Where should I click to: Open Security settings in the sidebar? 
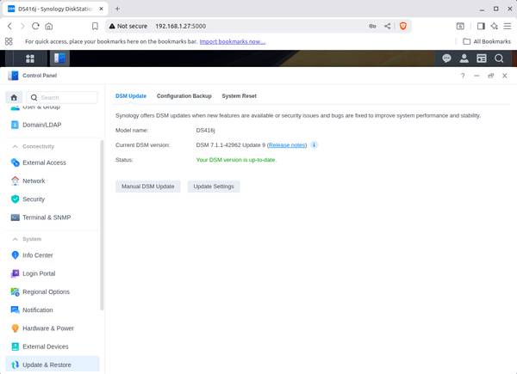34,199
